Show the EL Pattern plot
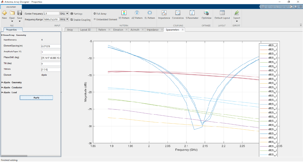The height and width of the screenshot is (162, 303). tap(149, 13)
